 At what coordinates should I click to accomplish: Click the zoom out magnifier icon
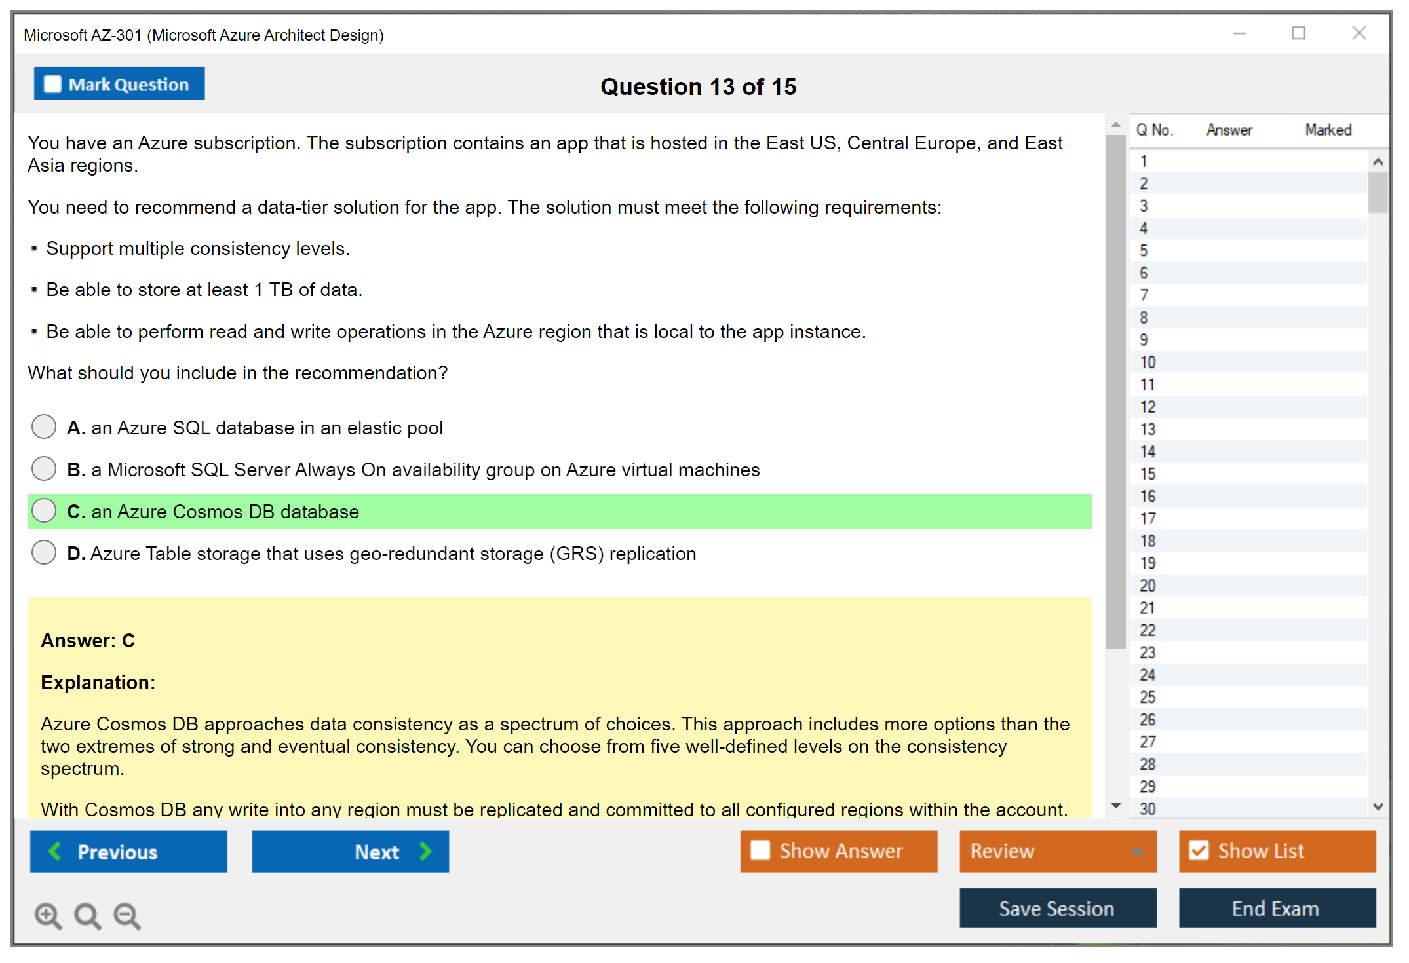pyautogui.click(x=127, y=915)
